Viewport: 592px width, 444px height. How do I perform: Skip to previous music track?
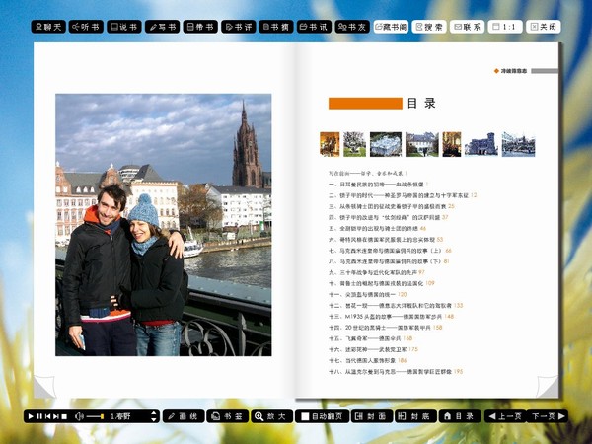[x=47, y=416]
